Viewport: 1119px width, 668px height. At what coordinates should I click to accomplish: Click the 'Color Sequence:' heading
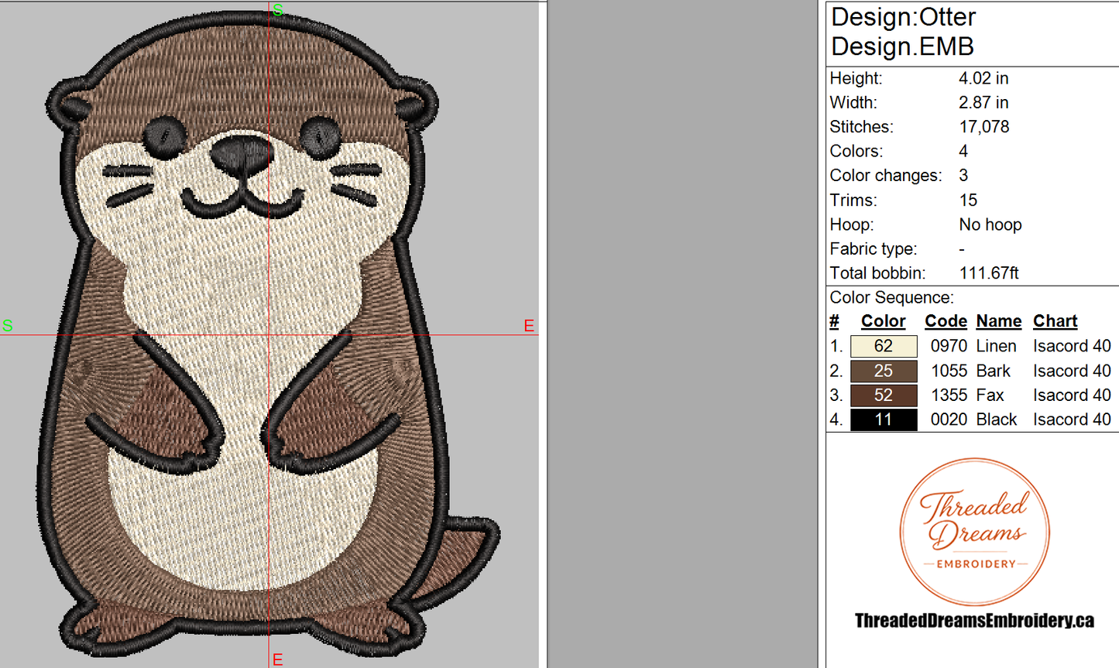tap(891, 297)
